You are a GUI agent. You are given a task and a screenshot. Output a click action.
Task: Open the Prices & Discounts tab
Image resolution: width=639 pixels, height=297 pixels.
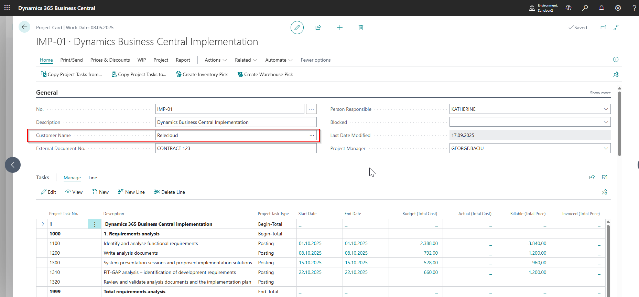[x=110, y=60]
